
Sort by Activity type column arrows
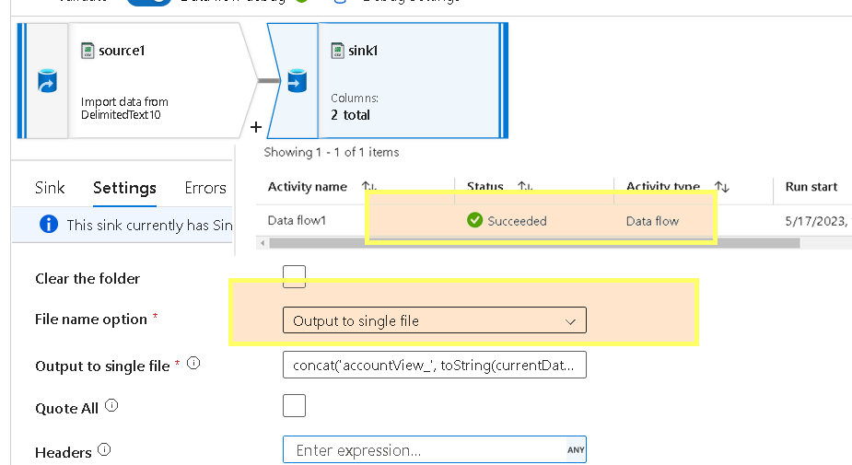click(721, 186)
